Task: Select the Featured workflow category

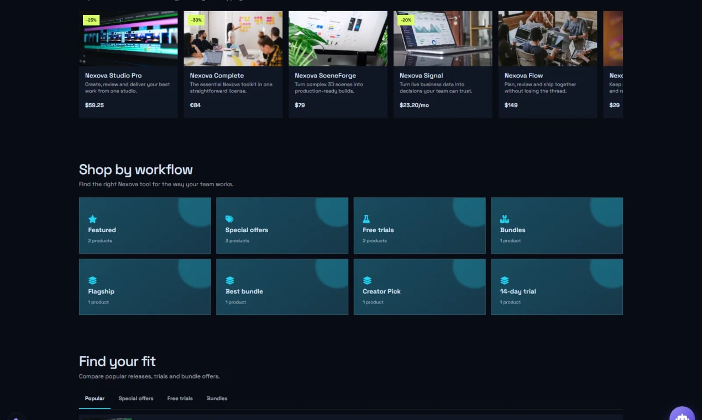Action: (145, 225)
